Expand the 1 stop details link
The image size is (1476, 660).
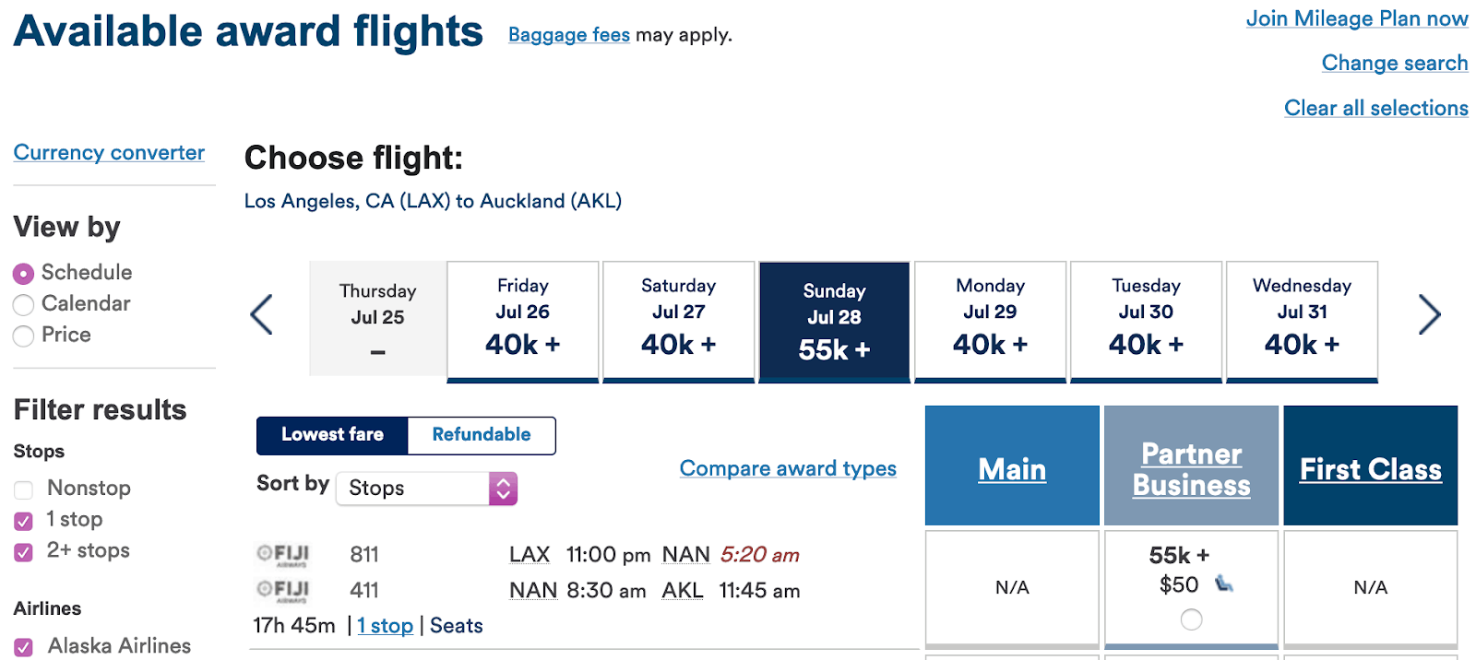[x=386, y=626]
